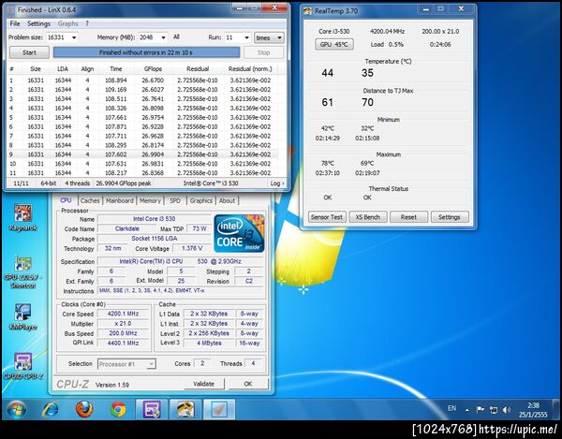Click Validate in CPU-Z
The image size is (562, 439).
[x=204, y=384]
